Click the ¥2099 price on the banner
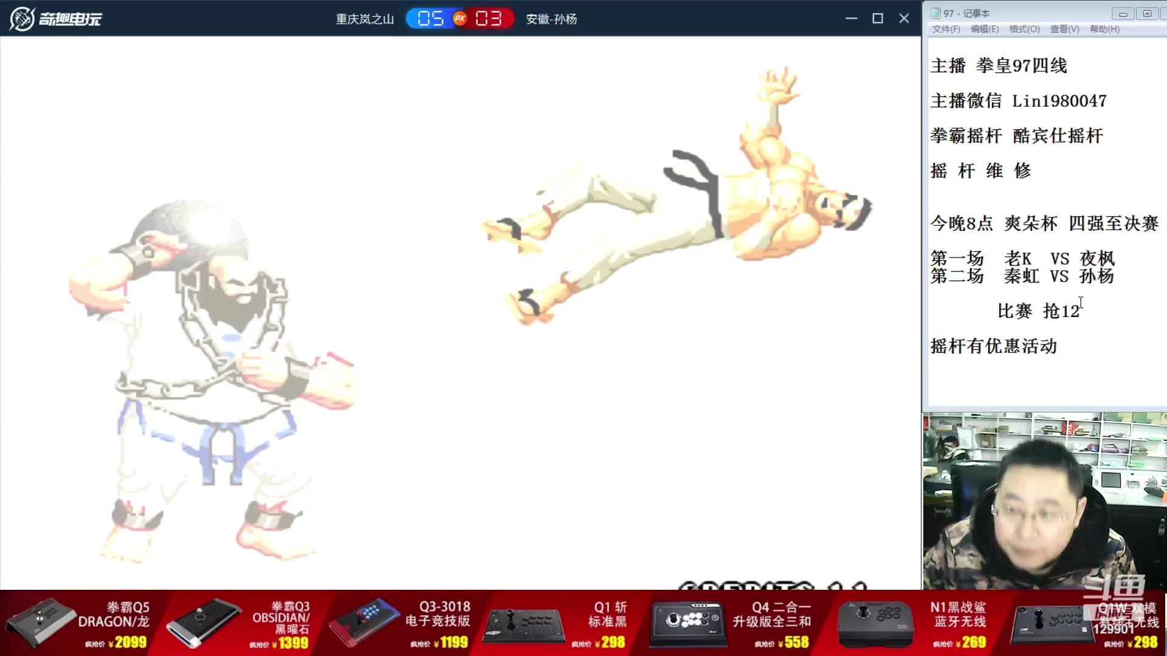Screen dimensions: 1167x656 pos(128,643)
